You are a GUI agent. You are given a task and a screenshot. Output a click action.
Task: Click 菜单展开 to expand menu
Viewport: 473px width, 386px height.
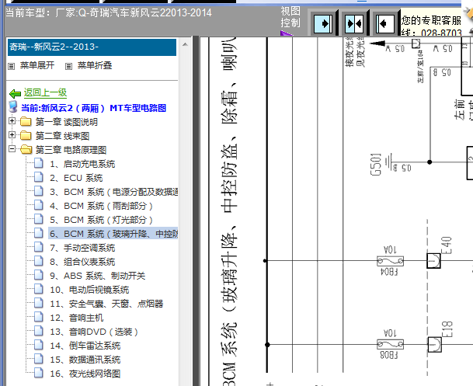coord(37,65)
